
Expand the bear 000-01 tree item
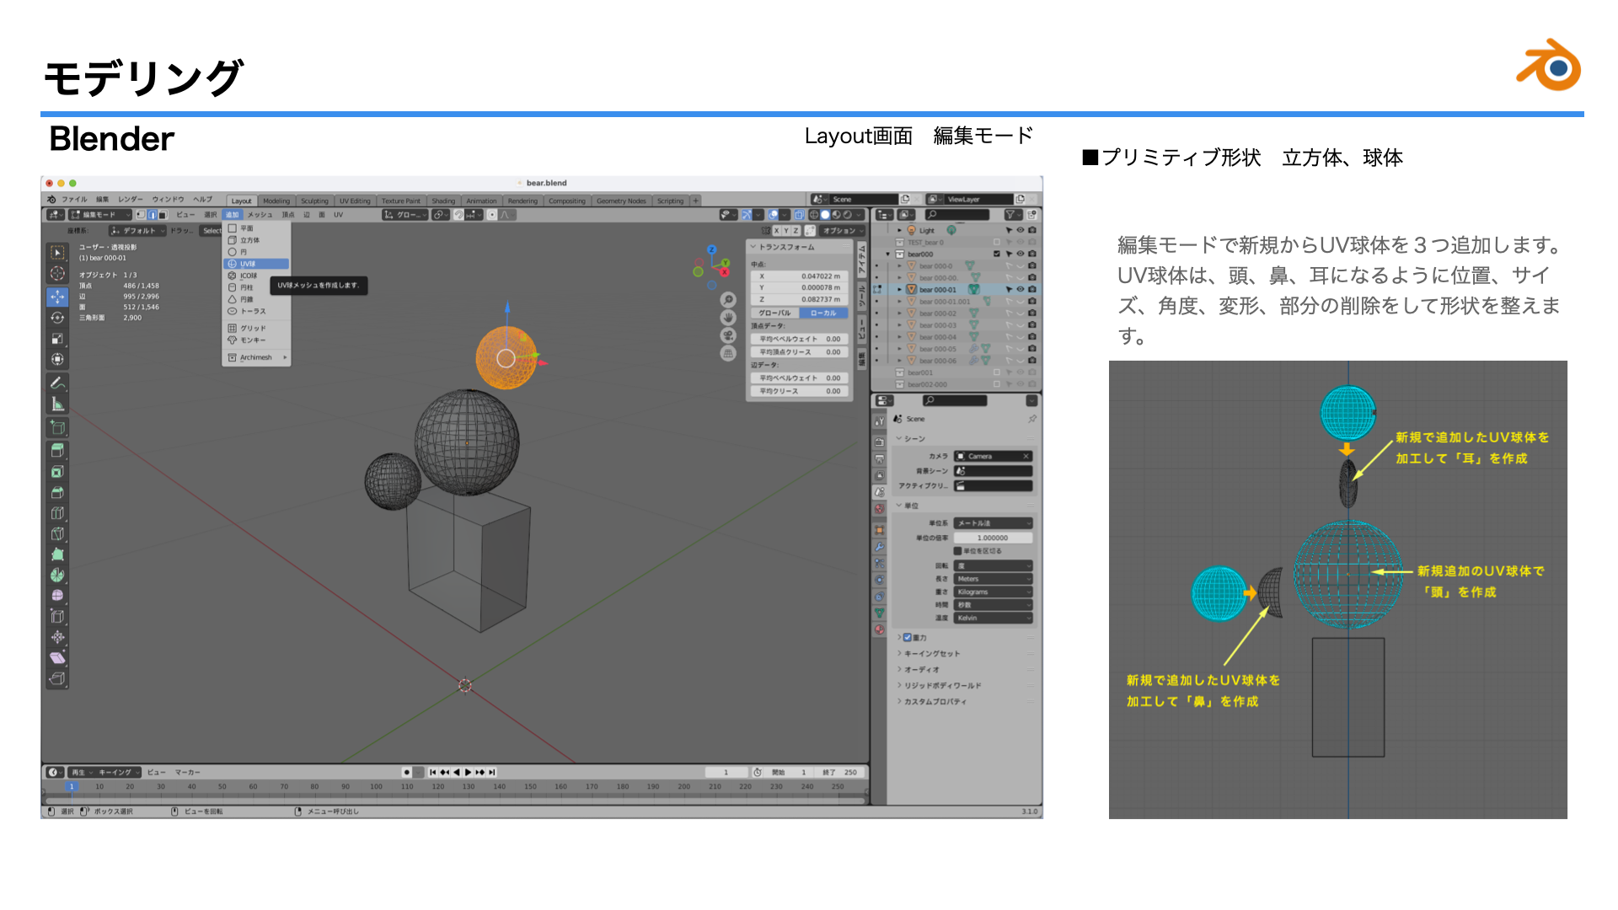[x=900, y=289]
